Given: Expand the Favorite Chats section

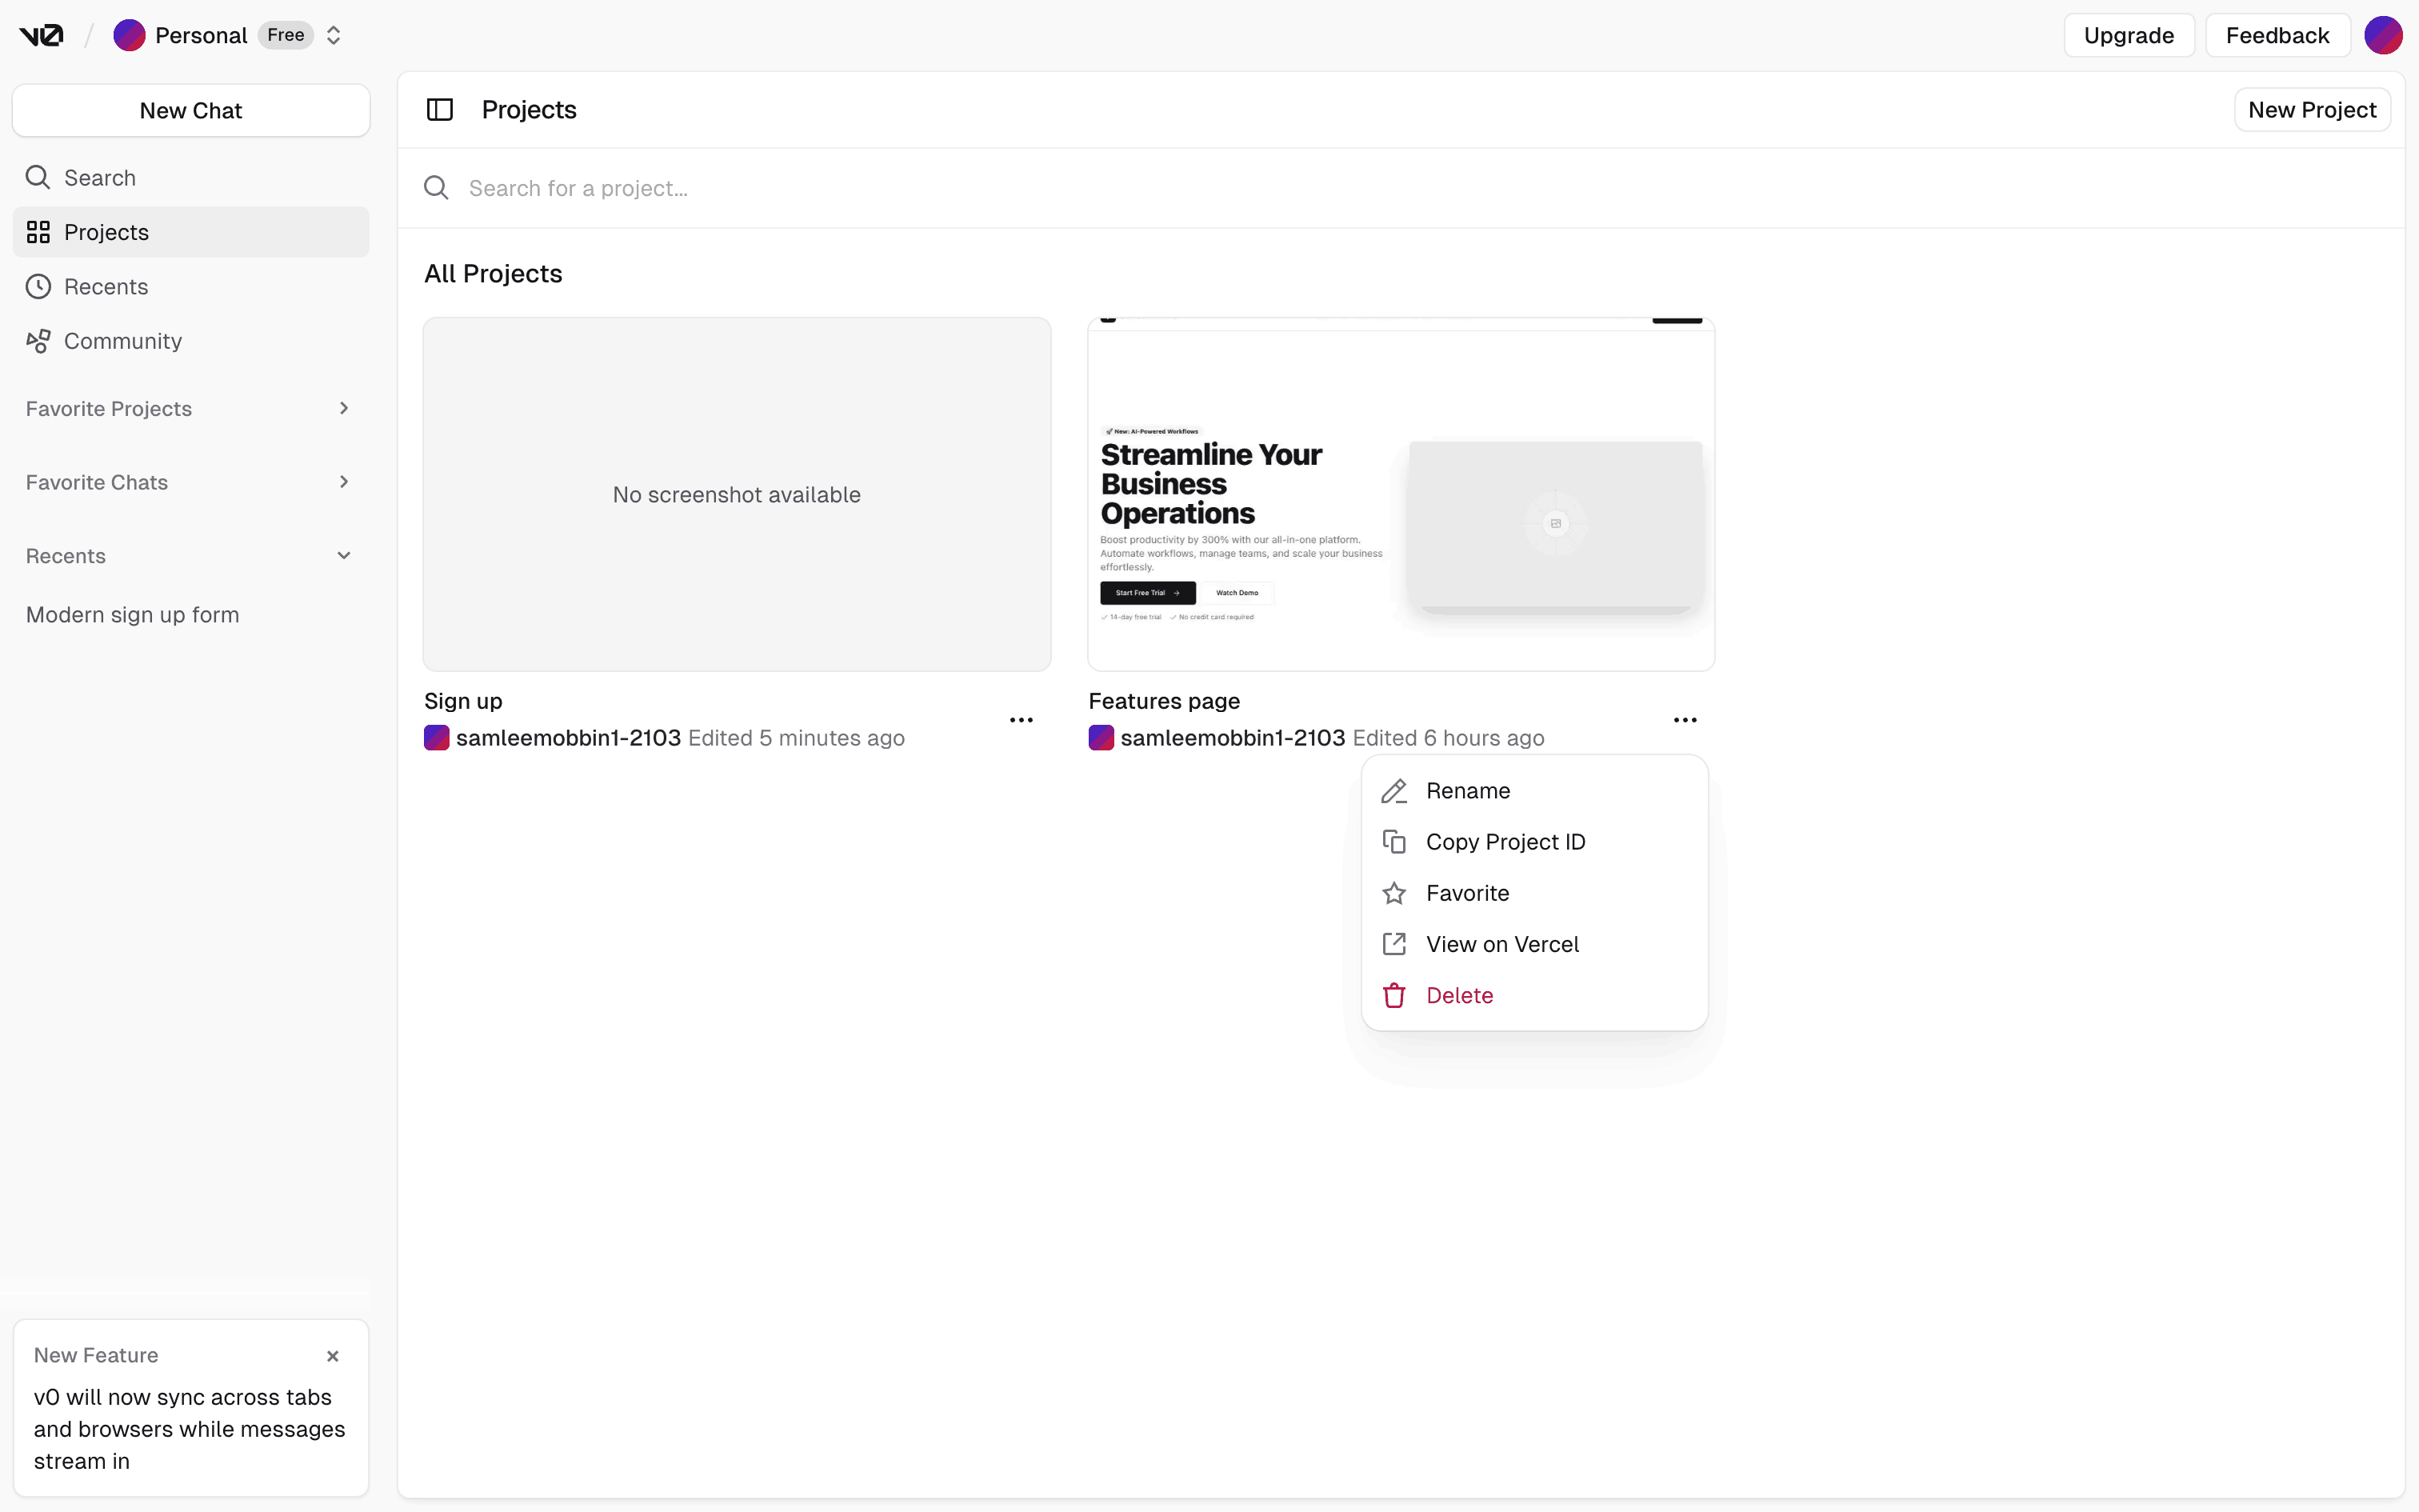Looking at the screenshot, I should [343, 482].
